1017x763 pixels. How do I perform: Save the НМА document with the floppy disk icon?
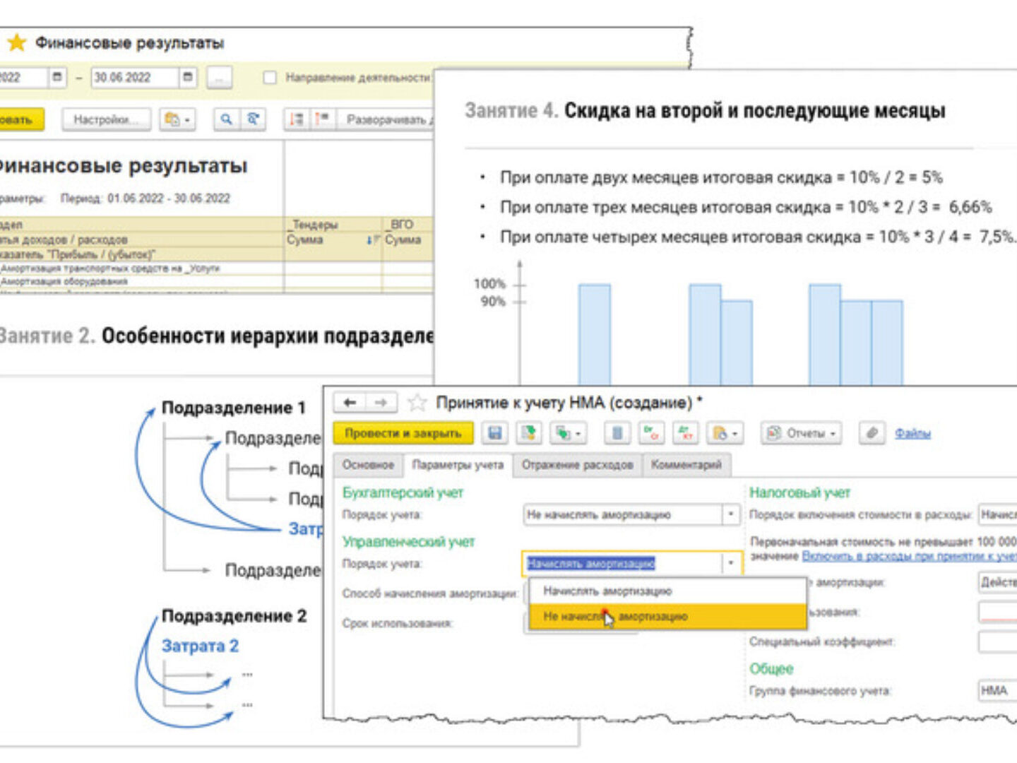click(x=495, y=433)
